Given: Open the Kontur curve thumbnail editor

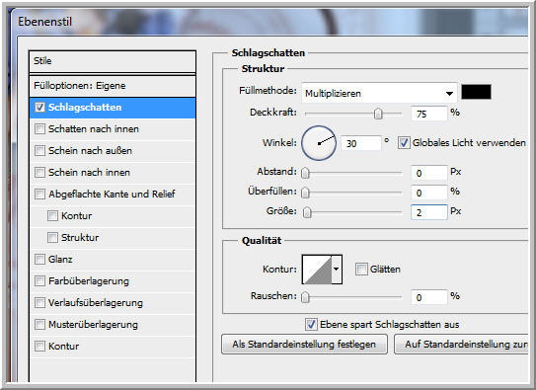Looking at the screenshot, I should pos(317,270).
